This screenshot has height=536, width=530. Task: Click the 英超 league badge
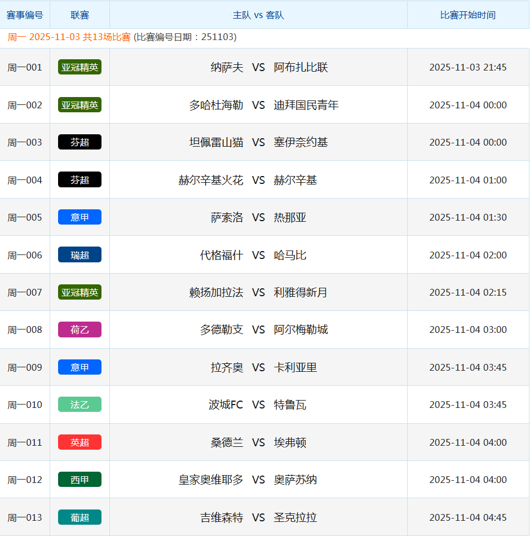(79, 442)
